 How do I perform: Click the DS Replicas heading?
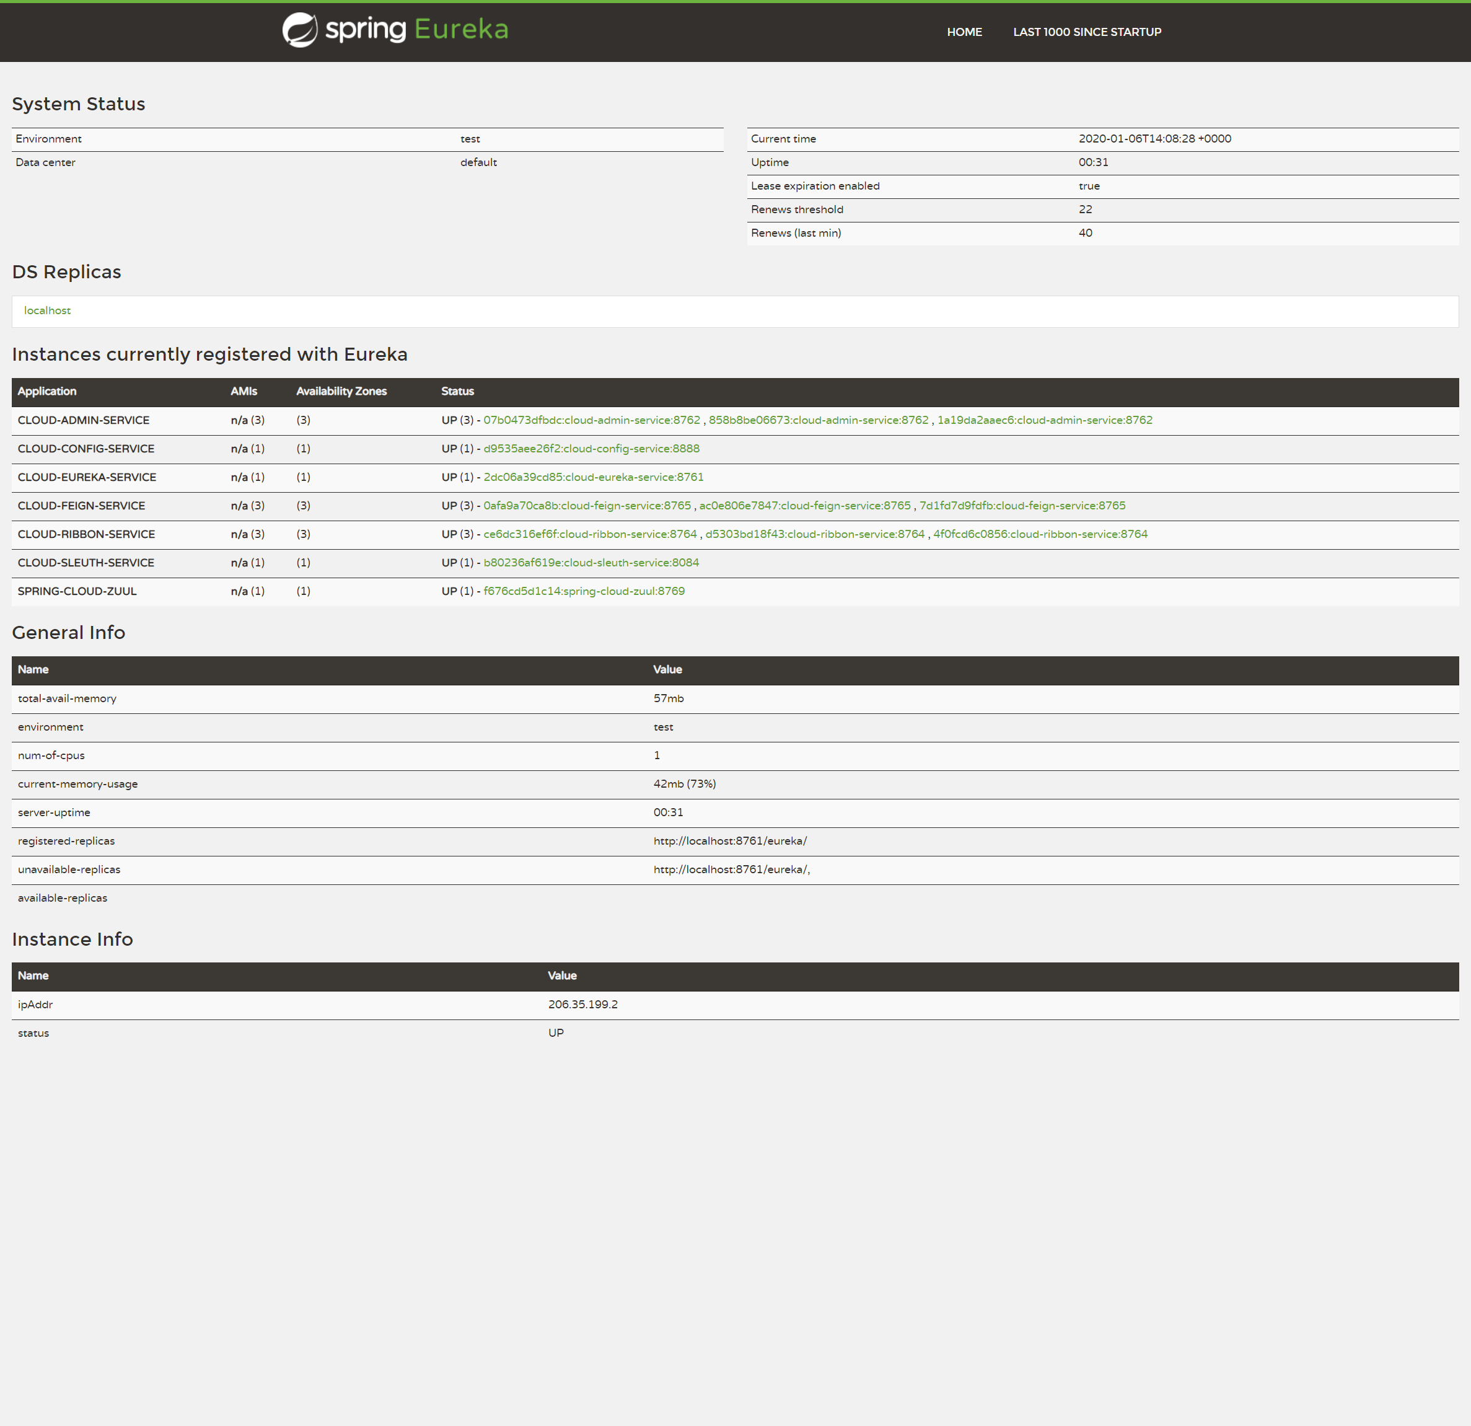click(67, 273)
